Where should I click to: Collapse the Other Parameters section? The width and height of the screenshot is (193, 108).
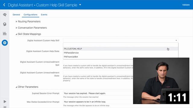click(16, 87)
